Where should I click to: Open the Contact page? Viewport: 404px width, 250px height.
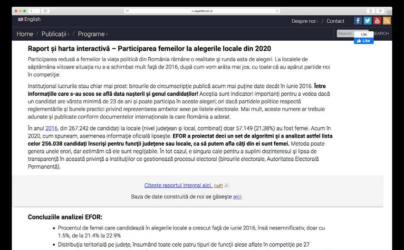pos(335,21)
